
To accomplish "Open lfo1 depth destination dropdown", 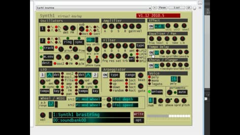I will (x=125, y=99).
